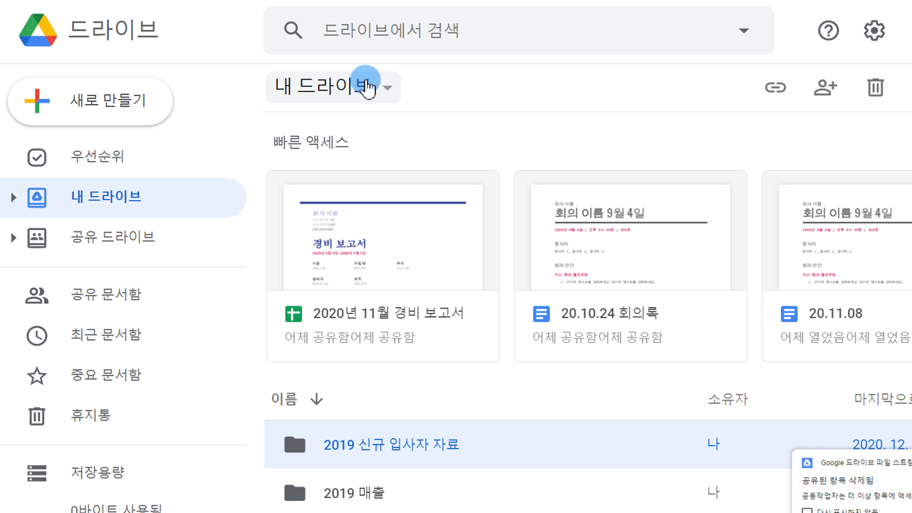
Task: Click the Drive File Stream notification icon
Action: pyautogui.click(x=807, y=463)
